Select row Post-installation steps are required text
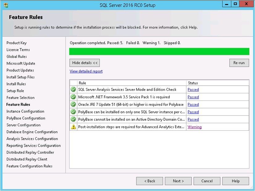Screen dimensions: 255x191 click(x=131, y=127)
